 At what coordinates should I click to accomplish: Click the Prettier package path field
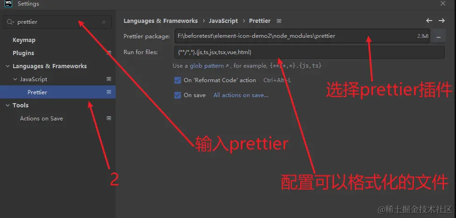(x=302, y=36)
